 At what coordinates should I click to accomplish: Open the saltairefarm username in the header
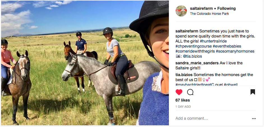coord(201,8)
